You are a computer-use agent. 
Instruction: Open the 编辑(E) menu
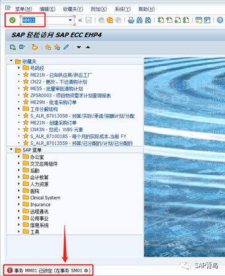coord(47,9)
